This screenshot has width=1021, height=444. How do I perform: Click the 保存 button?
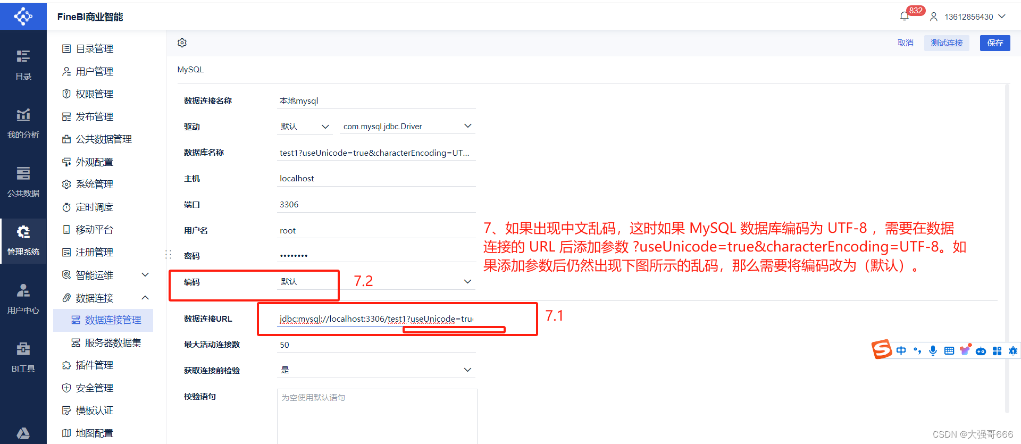click(x=995, y=43)
